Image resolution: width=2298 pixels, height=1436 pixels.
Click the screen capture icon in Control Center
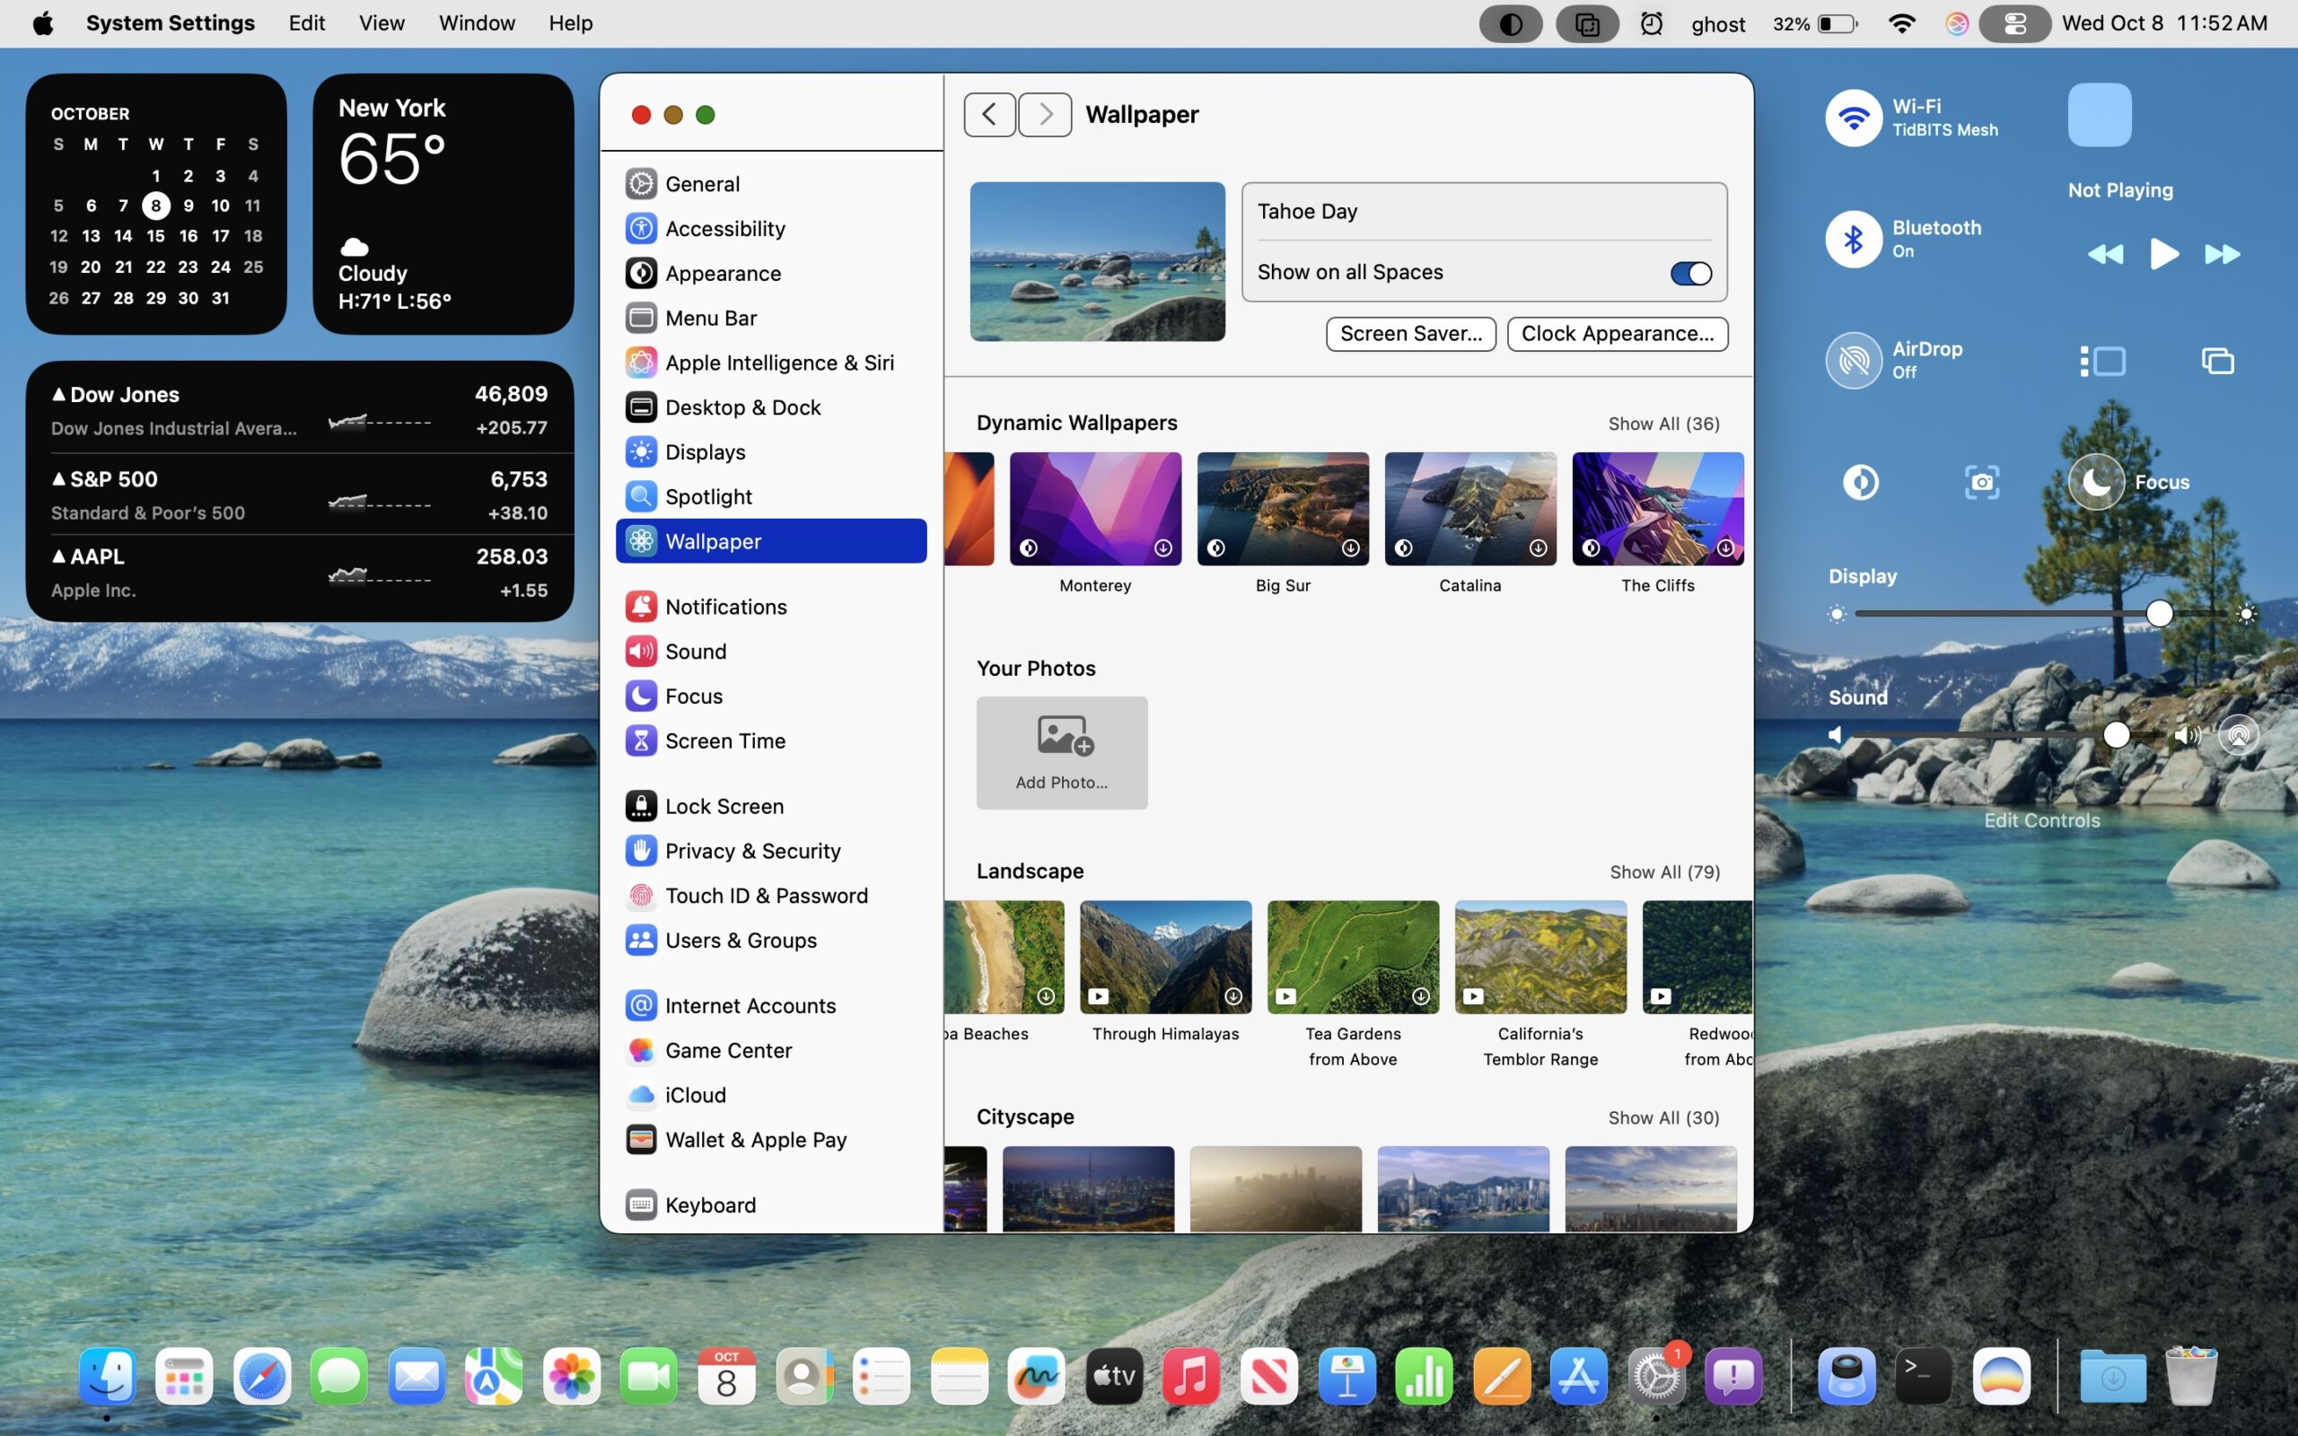point(1981,483)
